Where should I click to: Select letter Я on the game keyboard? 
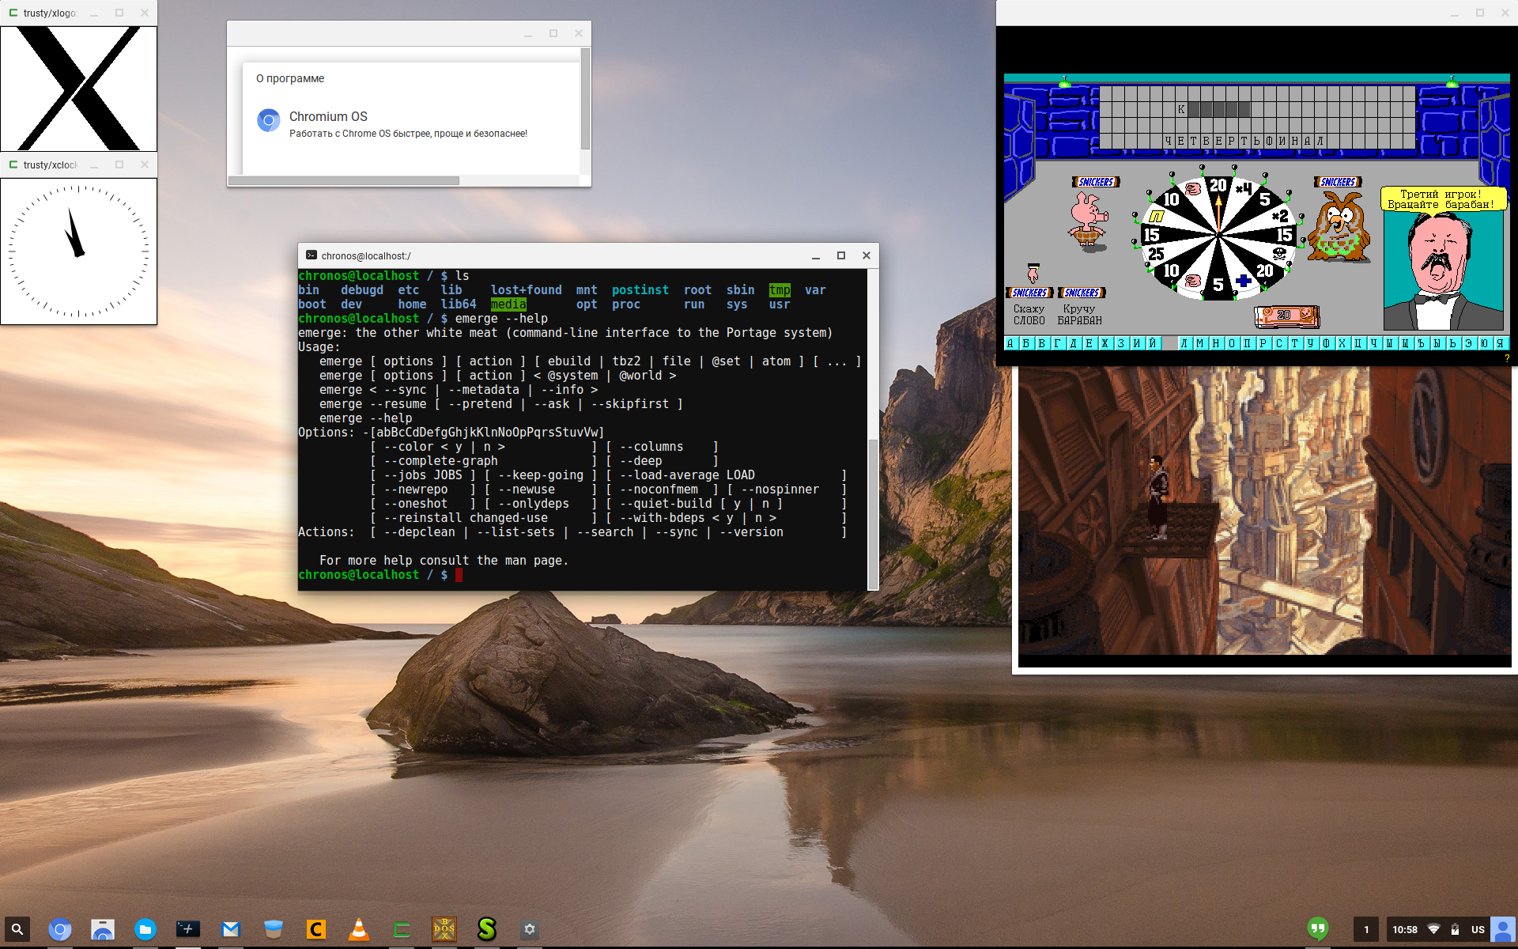(x=1501, y=343)
